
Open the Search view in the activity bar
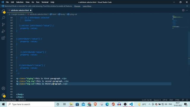[x=3, y=18]
